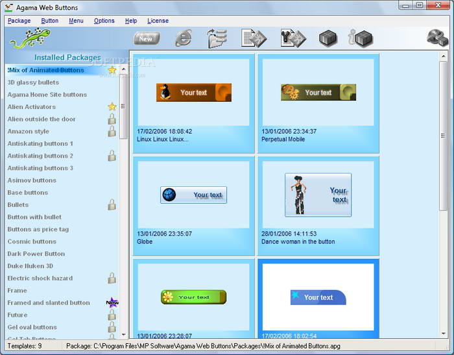Select Dark Power Button package

36,254
